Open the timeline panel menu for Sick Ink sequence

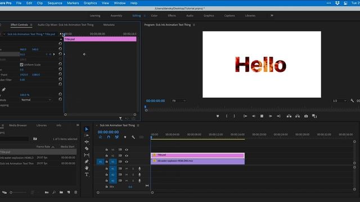pos(138,125)
